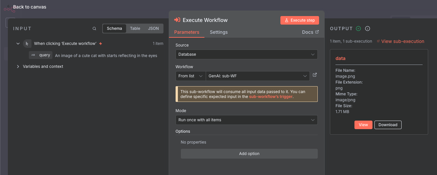437x175 pixels.
Task: Click the query string type icon
Action: coord(33,55)
